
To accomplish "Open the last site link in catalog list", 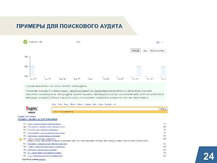I will click(x=45, y=156).
